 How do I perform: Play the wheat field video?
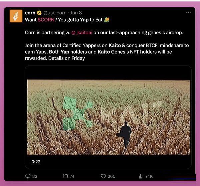pyautogui.click(x=108, y=116)
